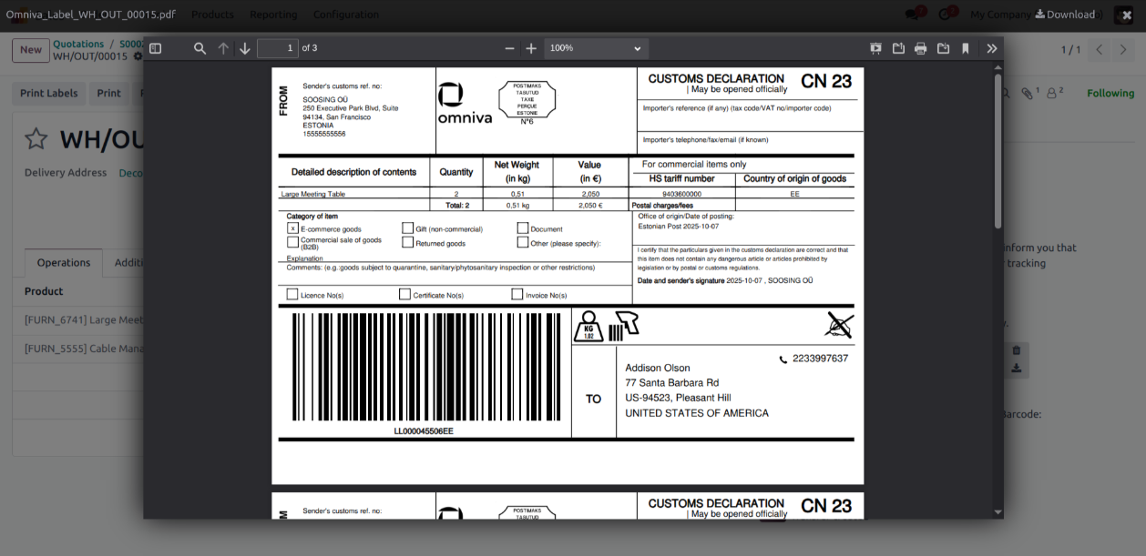Viewport: 1146px width, 556px height.
Task: Open the Quotations breadcrumb link
Action: click(x=78, y=44)
